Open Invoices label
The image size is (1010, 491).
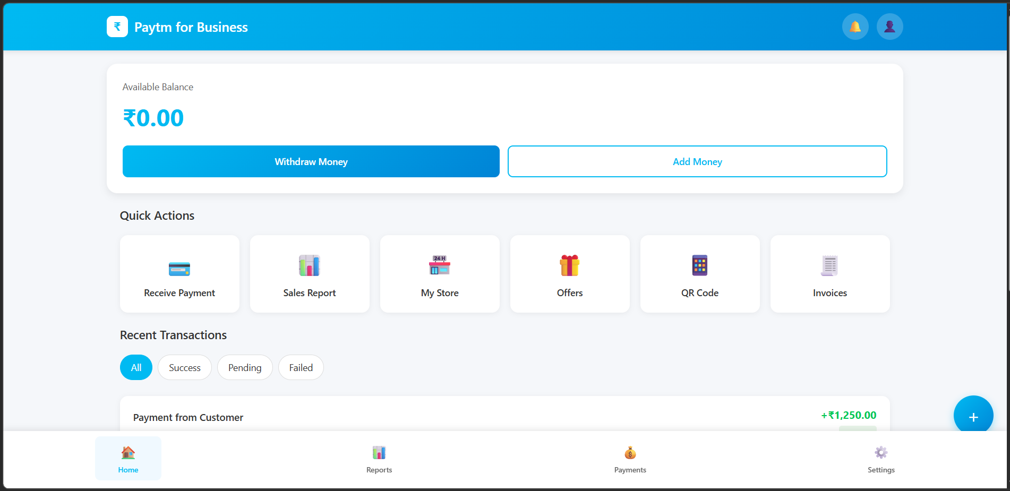point(830,293)
